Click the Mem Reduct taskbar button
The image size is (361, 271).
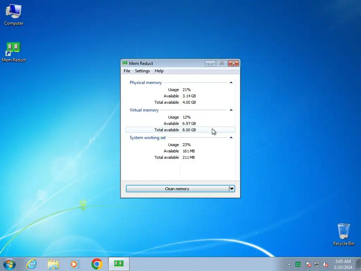coord(119,264)
